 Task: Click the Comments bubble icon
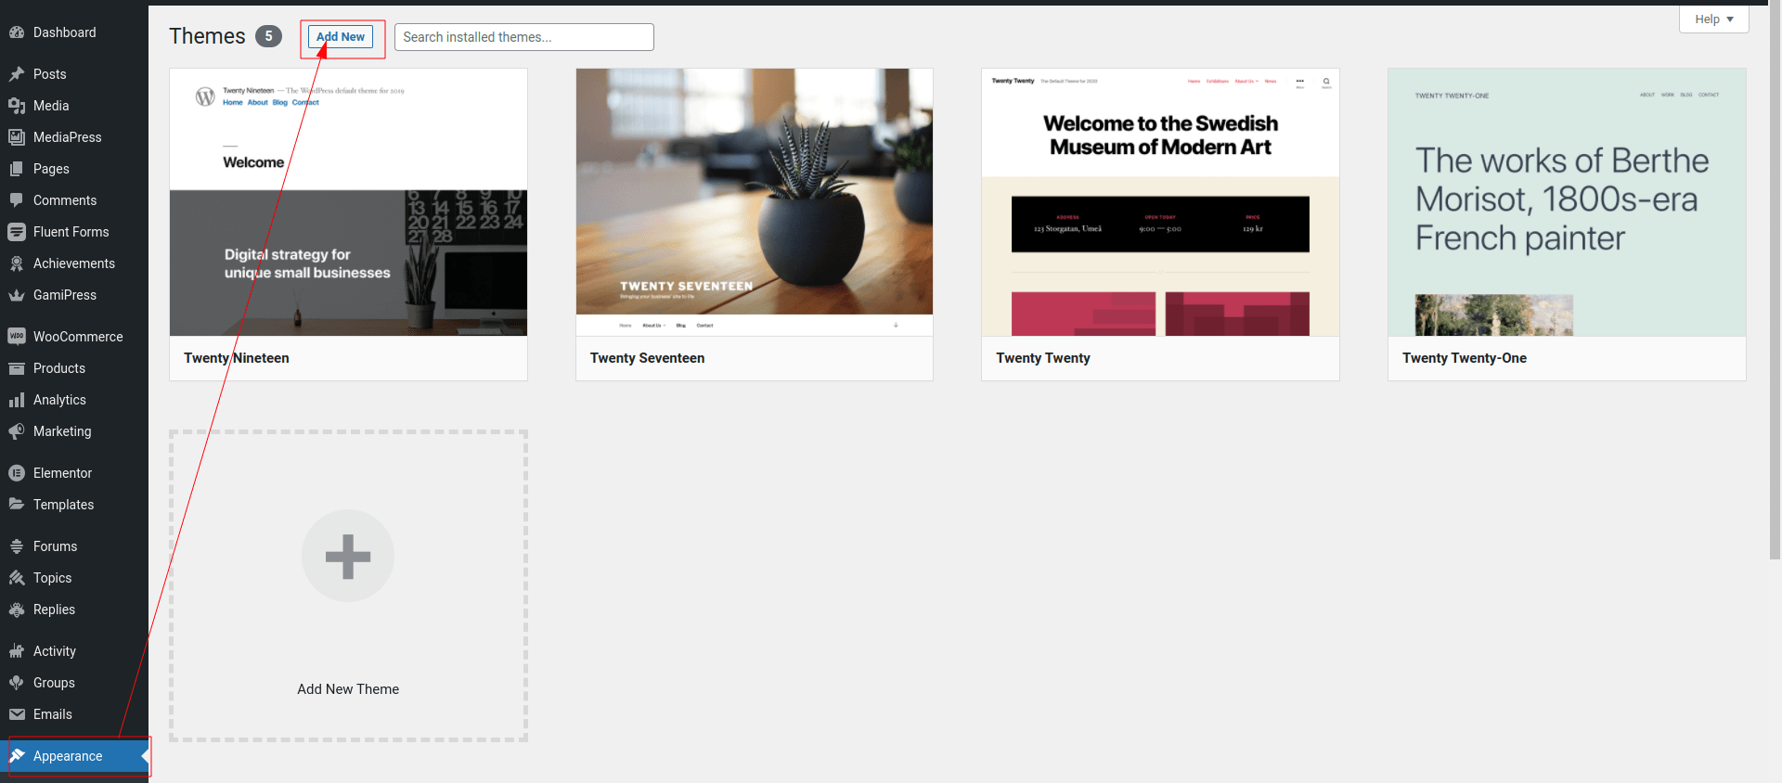click(x=17, y=200)
